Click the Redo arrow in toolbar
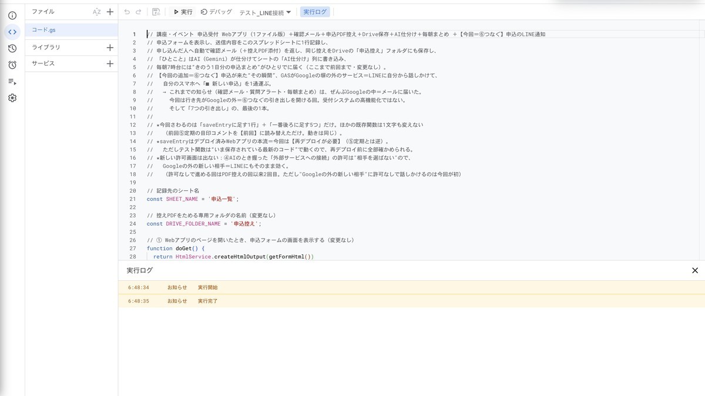This screenshot has height=396, width=705. coord(139,12)
